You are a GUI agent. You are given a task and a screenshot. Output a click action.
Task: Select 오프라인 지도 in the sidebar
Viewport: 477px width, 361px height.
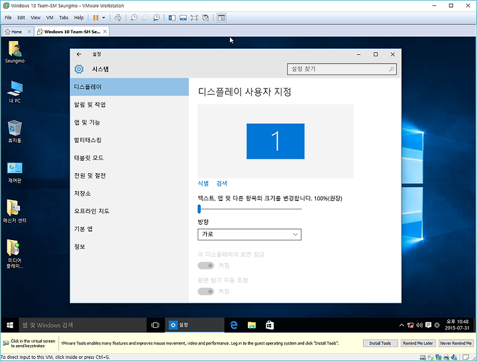click(x=129, y=211)
